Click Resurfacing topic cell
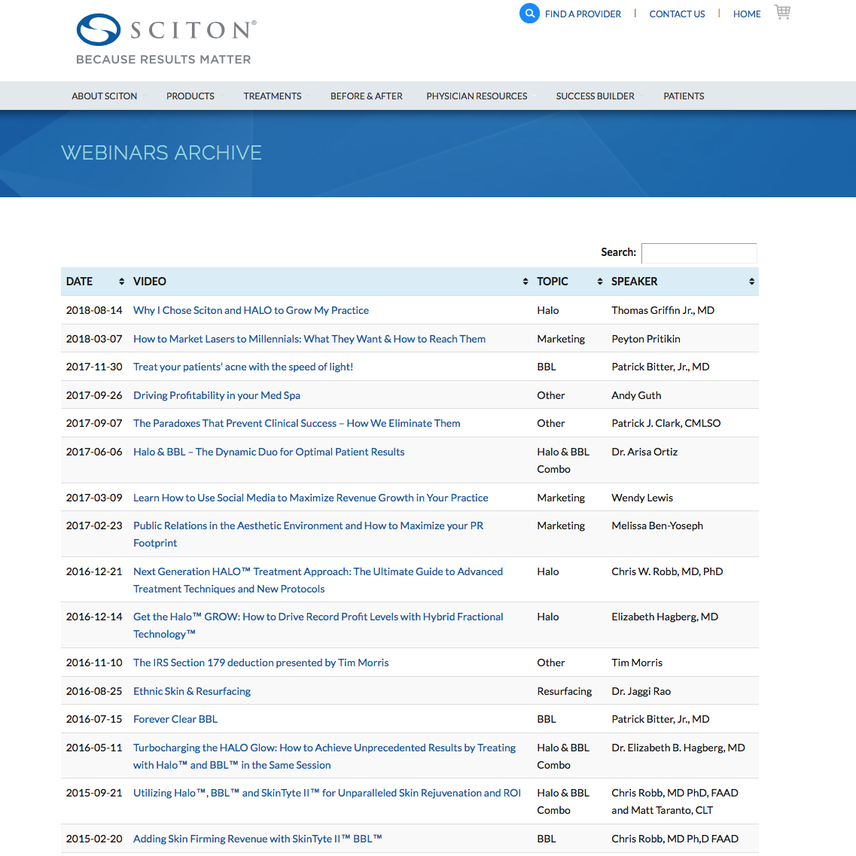 pyautogui.click(x=565, y=691)
